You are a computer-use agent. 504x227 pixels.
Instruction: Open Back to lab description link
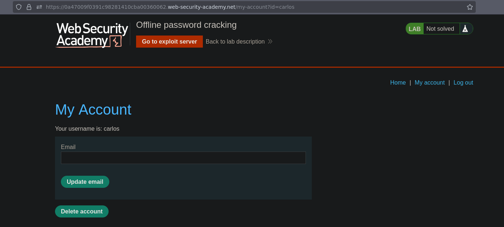coord(235,41)
